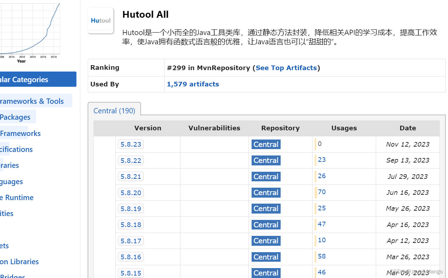This screenshot has width=448, height=278.
Task: Open version 5.8.18 link
Action: pos(131,225)
